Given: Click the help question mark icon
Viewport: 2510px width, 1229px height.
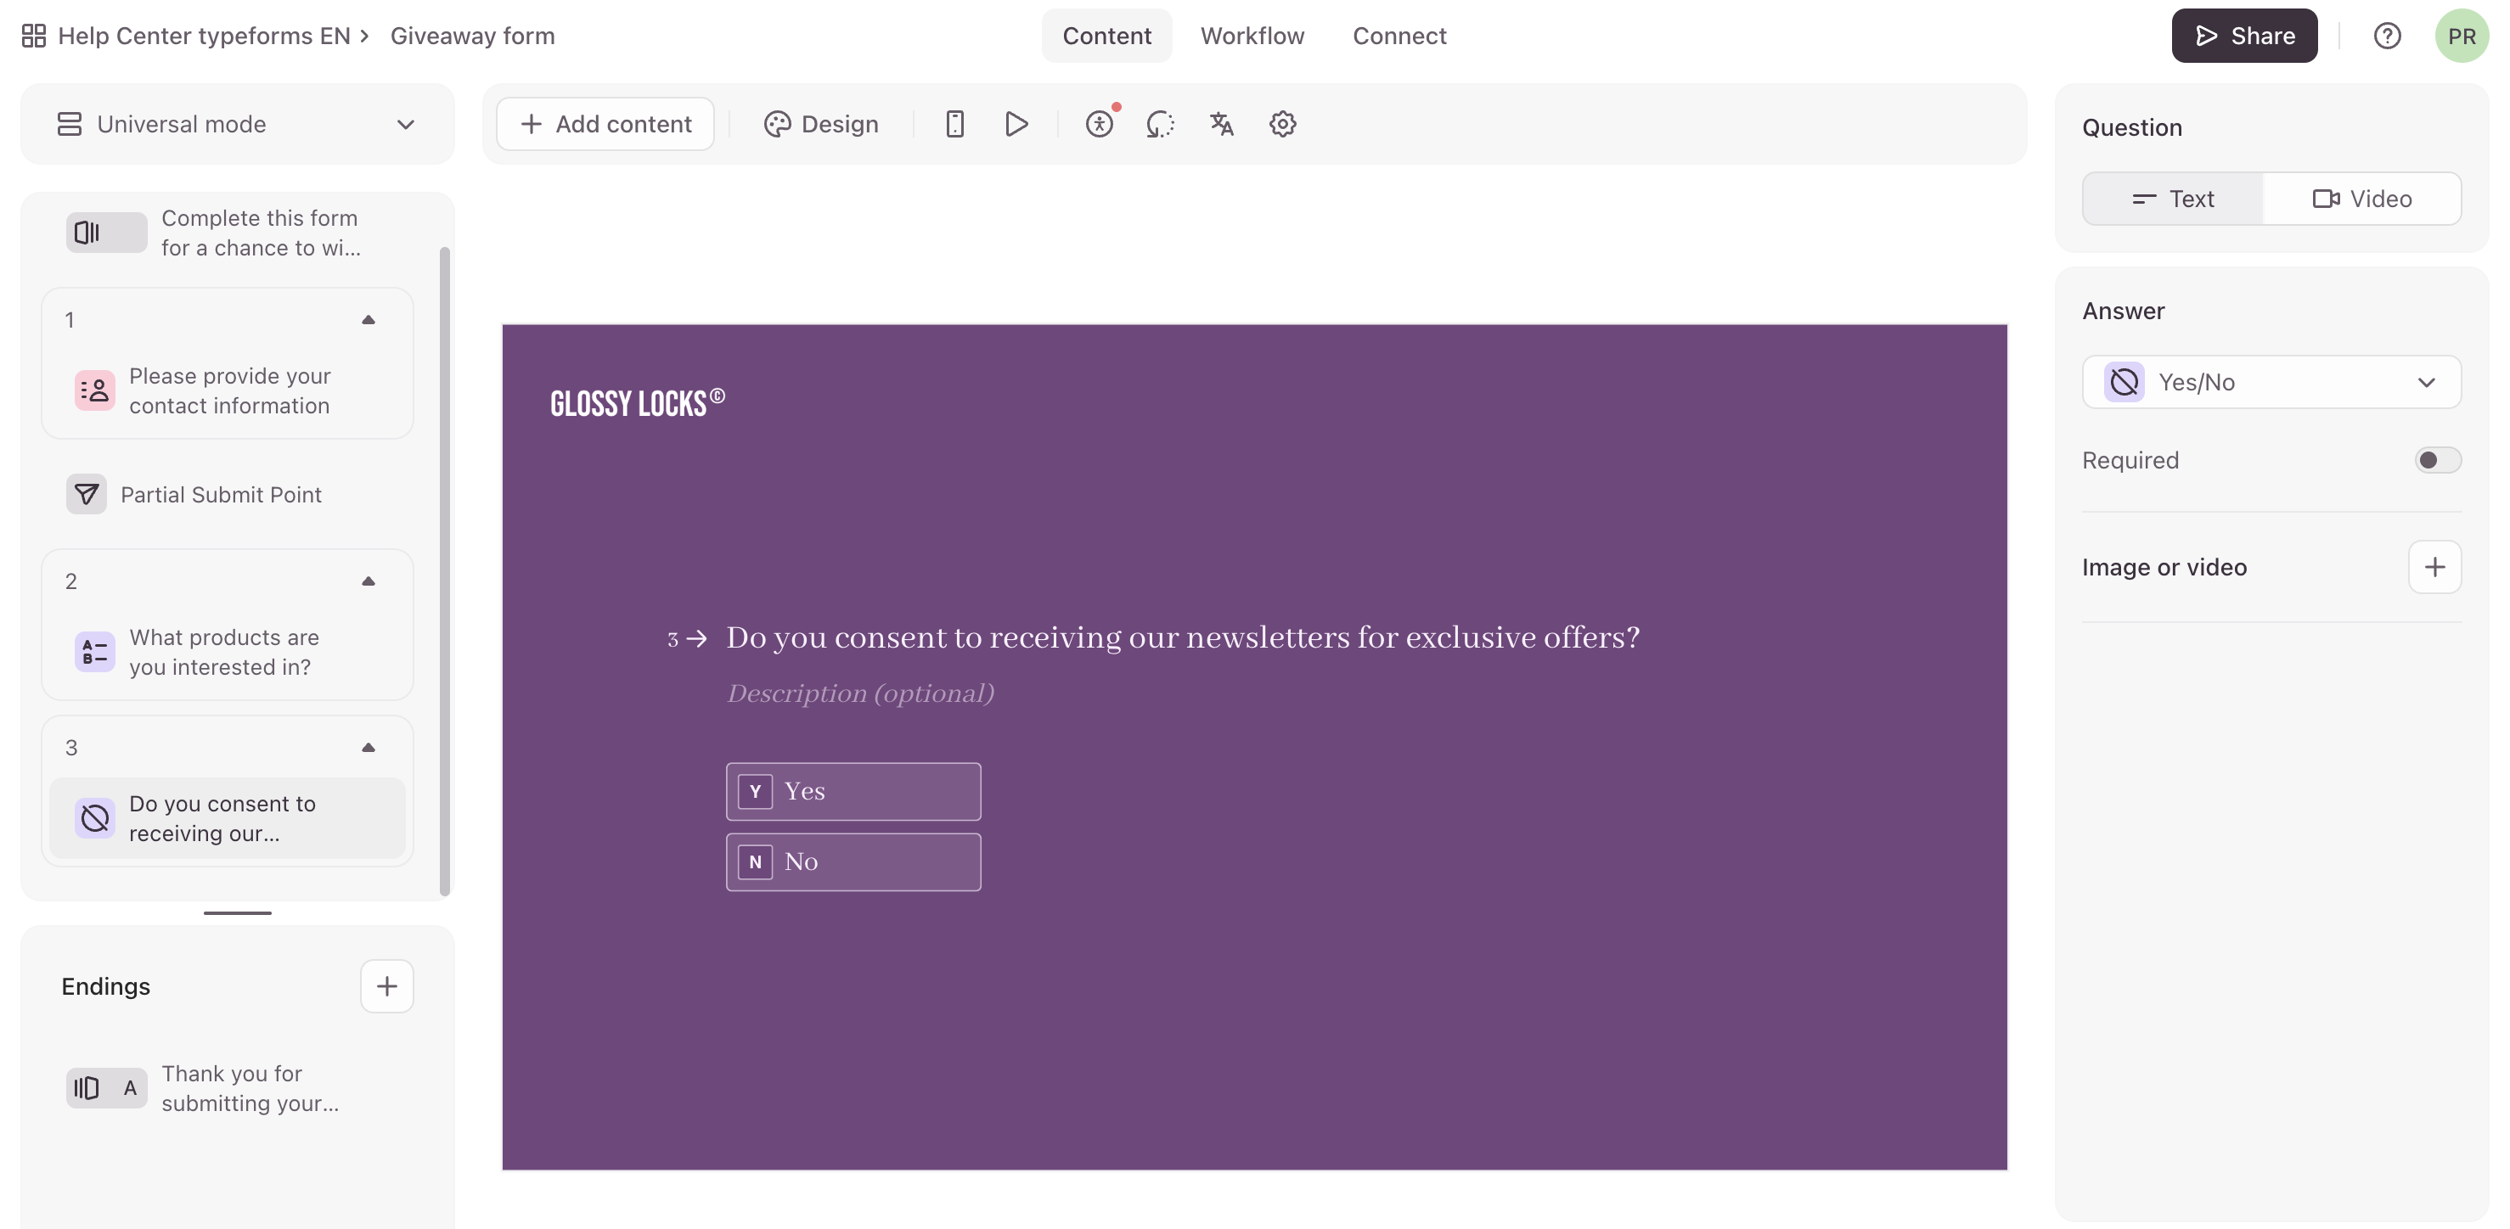Looking at the screenshot, I should [x=2386, y=36].
